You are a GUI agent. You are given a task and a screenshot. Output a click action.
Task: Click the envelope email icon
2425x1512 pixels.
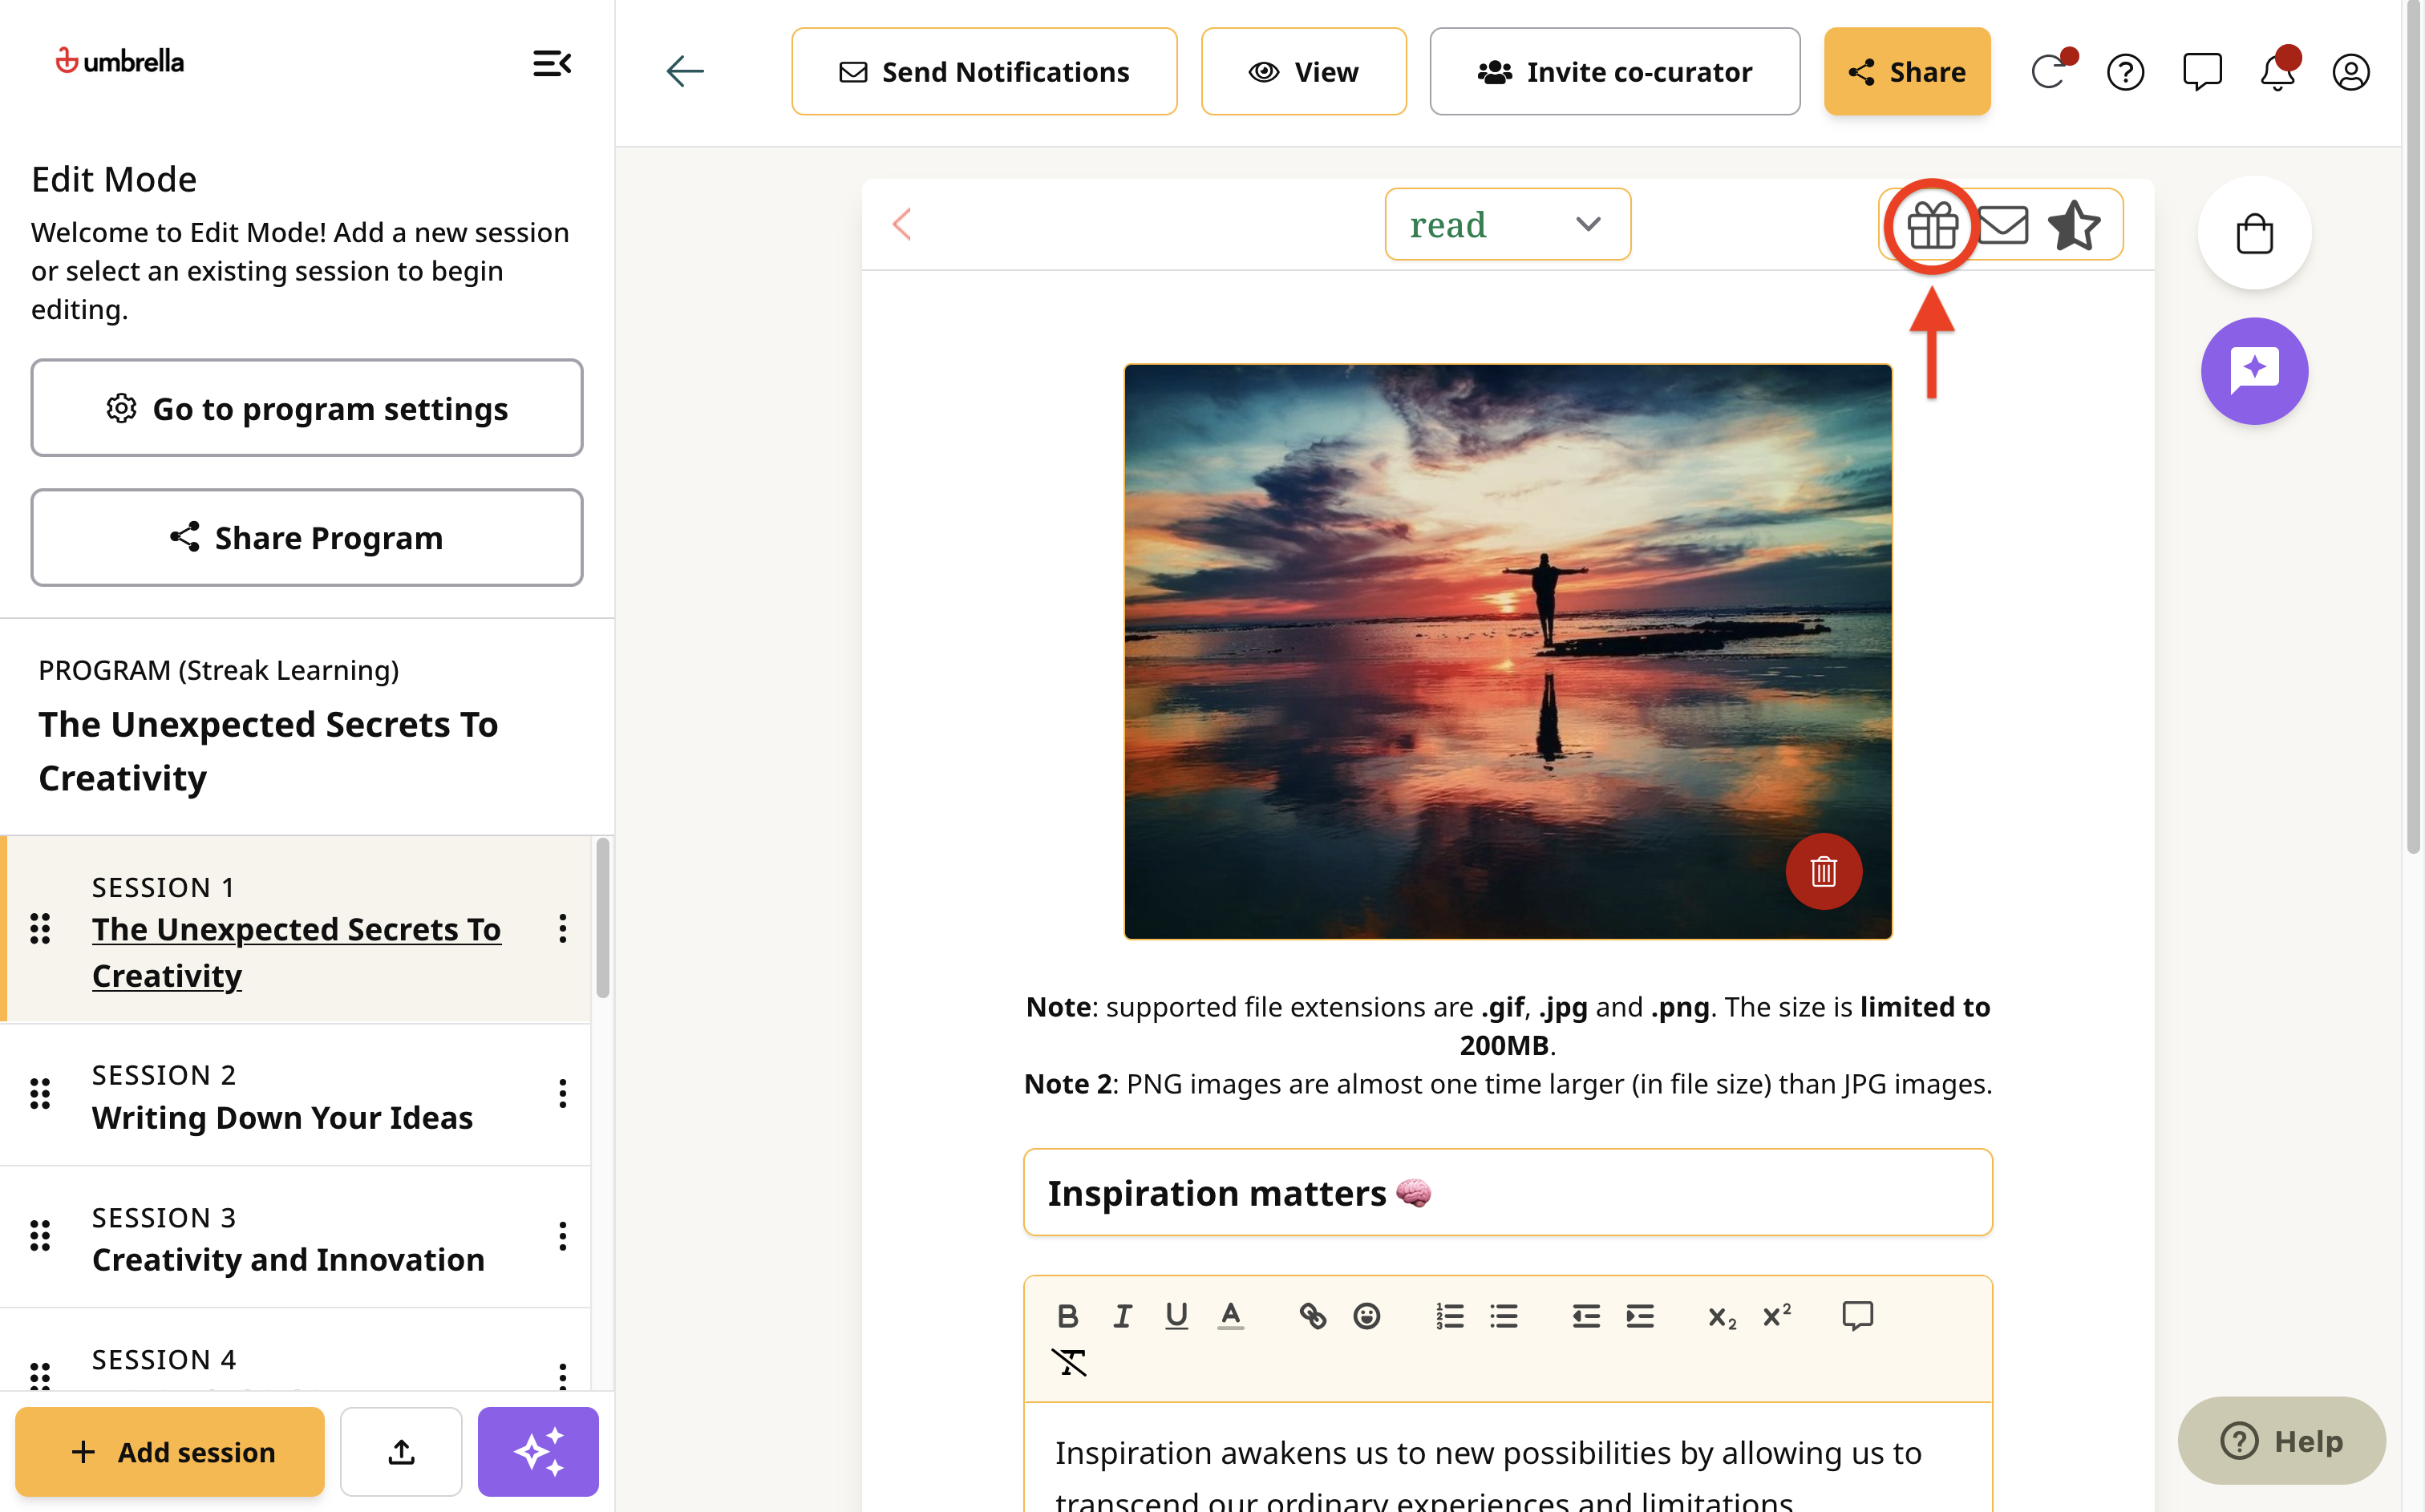pos(2003,225)
